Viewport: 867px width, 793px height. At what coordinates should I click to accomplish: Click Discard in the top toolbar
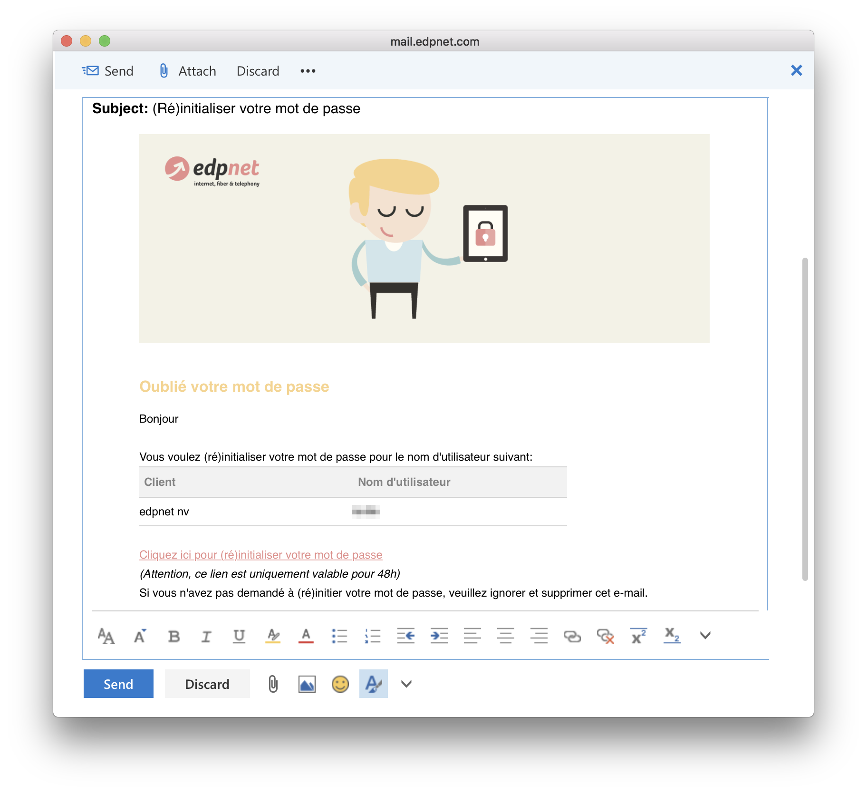click(258, 71)
